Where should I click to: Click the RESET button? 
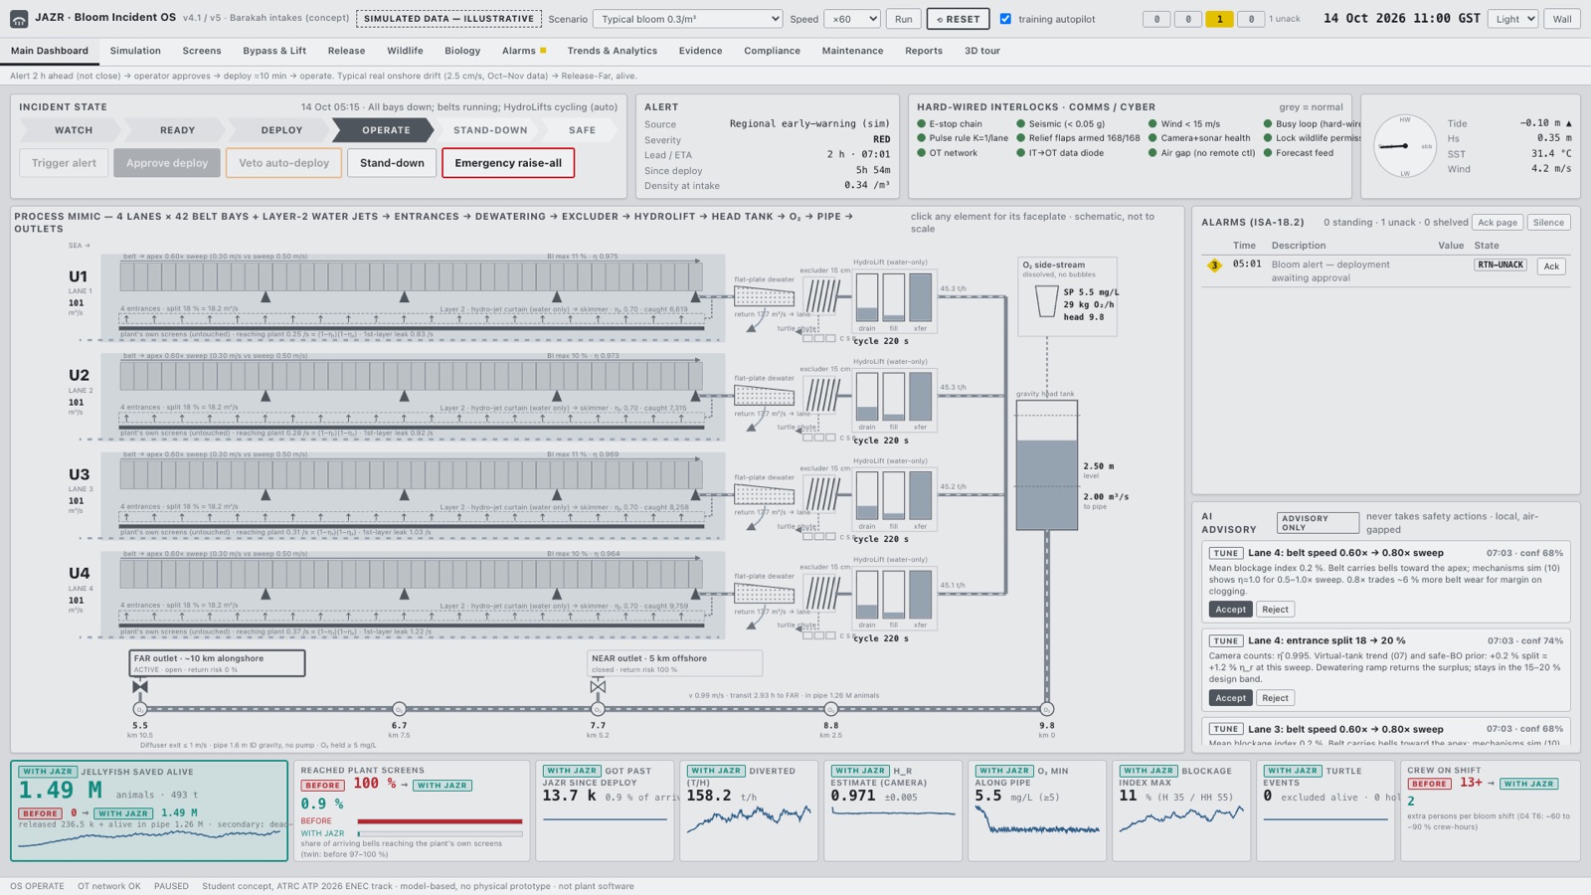[x=959, y=19]
